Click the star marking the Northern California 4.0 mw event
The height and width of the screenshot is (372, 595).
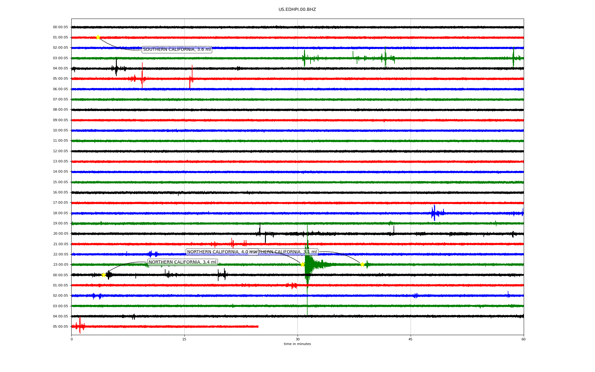[x=302, y=264]
